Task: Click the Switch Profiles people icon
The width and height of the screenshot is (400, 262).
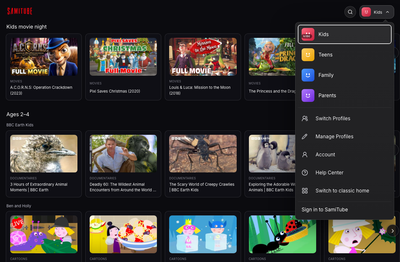Action: pyautogui.click(x=305, y=118)
